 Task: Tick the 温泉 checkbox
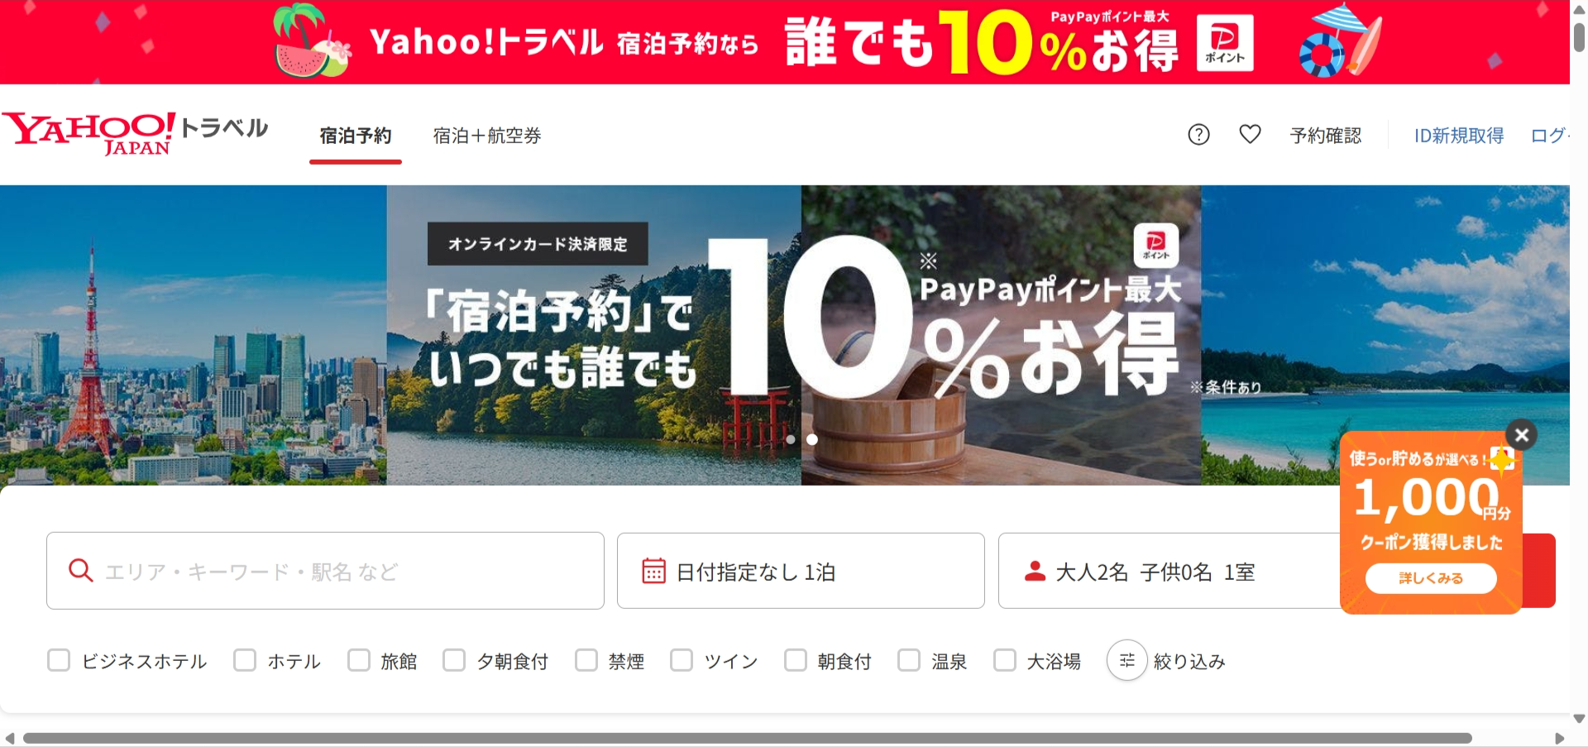click(x=909, y=660)
